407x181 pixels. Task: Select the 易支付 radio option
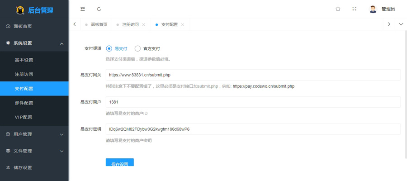(109, 48)
